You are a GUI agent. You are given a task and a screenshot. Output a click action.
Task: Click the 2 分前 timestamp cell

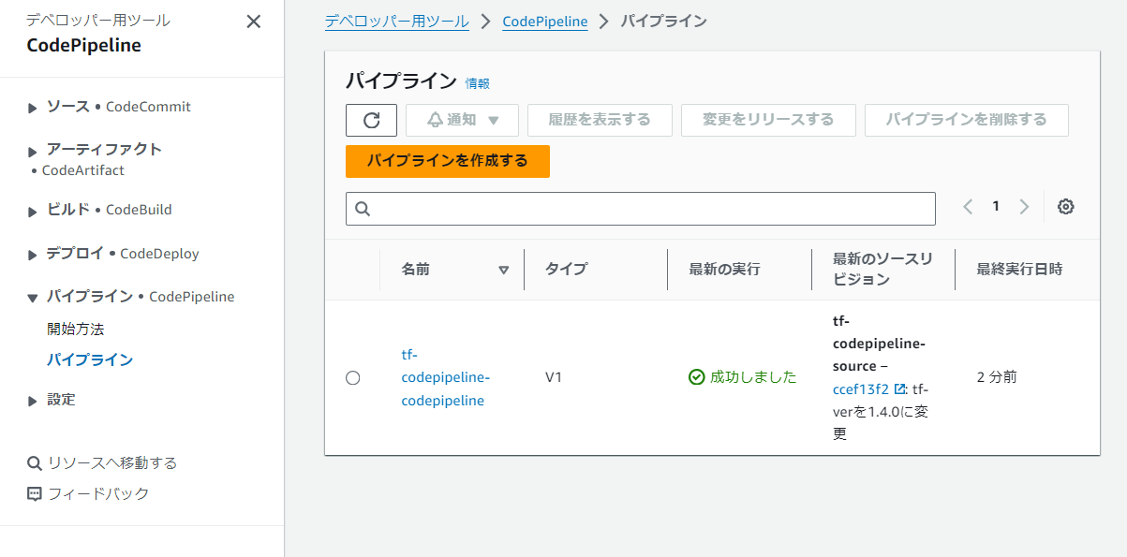tap(997, 377)
